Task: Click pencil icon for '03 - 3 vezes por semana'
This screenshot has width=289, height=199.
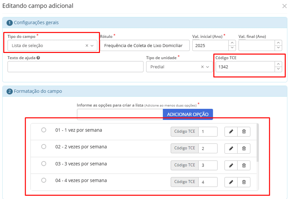Action: [x=231, y=165]
